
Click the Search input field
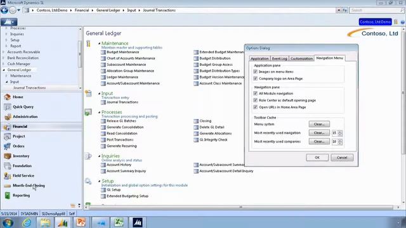[375, 10]
